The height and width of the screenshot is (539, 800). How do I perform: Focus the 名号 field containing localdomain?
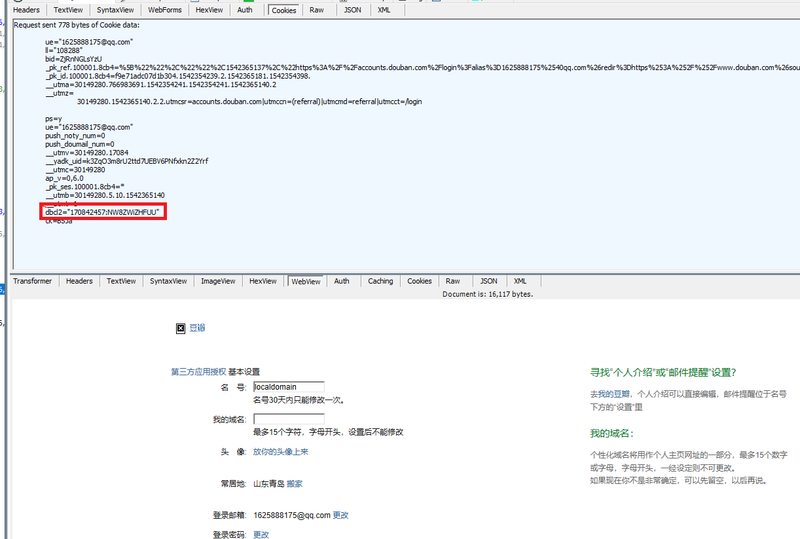coord(289,387)
